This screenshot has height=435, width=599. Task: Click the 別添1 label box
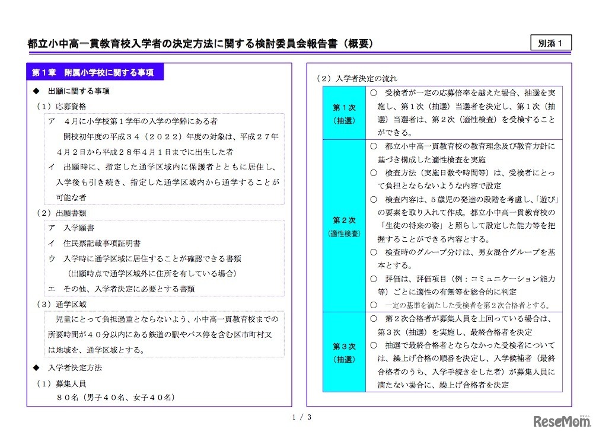tap(551, 42)
